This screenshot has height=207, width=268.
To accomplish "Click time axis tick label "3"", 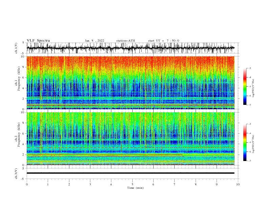I will pyautogui.click(x=90, y=184).
